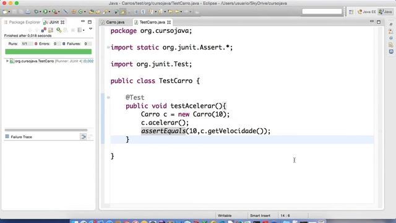Click the Writable status bar entry
Image resolution: width=396 pixels, height=223 pixels.
(225, 216)
